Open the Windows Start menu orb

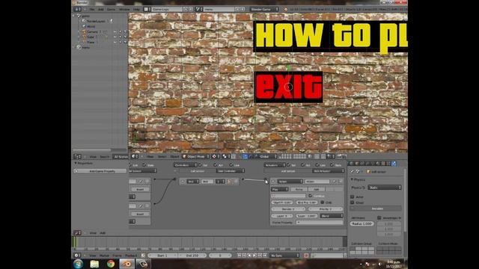click(x=78, y=264)
